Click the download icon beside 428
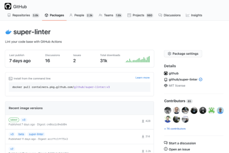The width and height of the screenshot is (229, 153). pos(143,121)
